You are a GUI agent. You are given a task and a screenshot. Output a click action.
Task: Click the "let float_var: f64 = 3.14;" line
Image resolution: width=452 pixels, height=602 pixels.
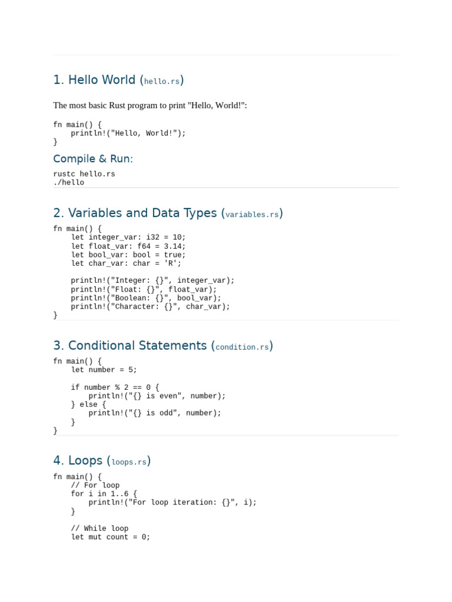click(x=128, y=246)
